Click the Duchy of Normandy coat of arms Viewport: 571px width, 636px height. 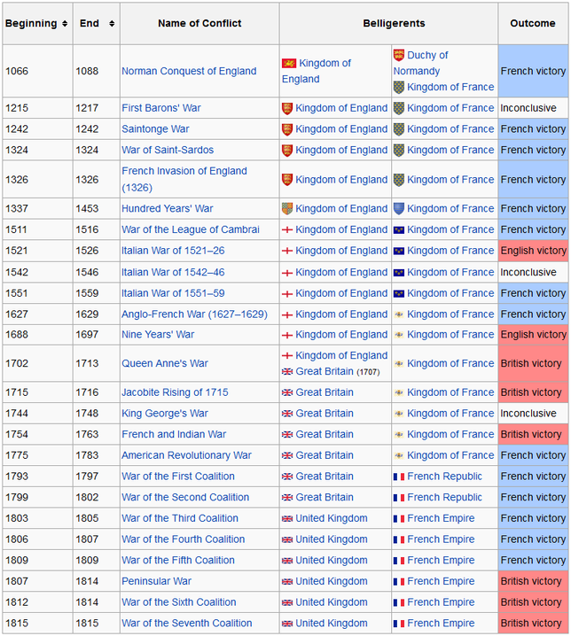click(x=399, y=55)
